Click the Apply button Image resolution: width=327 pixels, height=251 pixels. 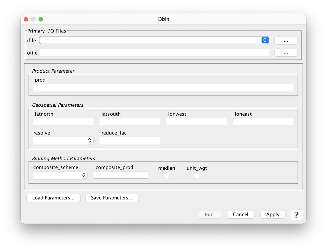click(273, 214)
